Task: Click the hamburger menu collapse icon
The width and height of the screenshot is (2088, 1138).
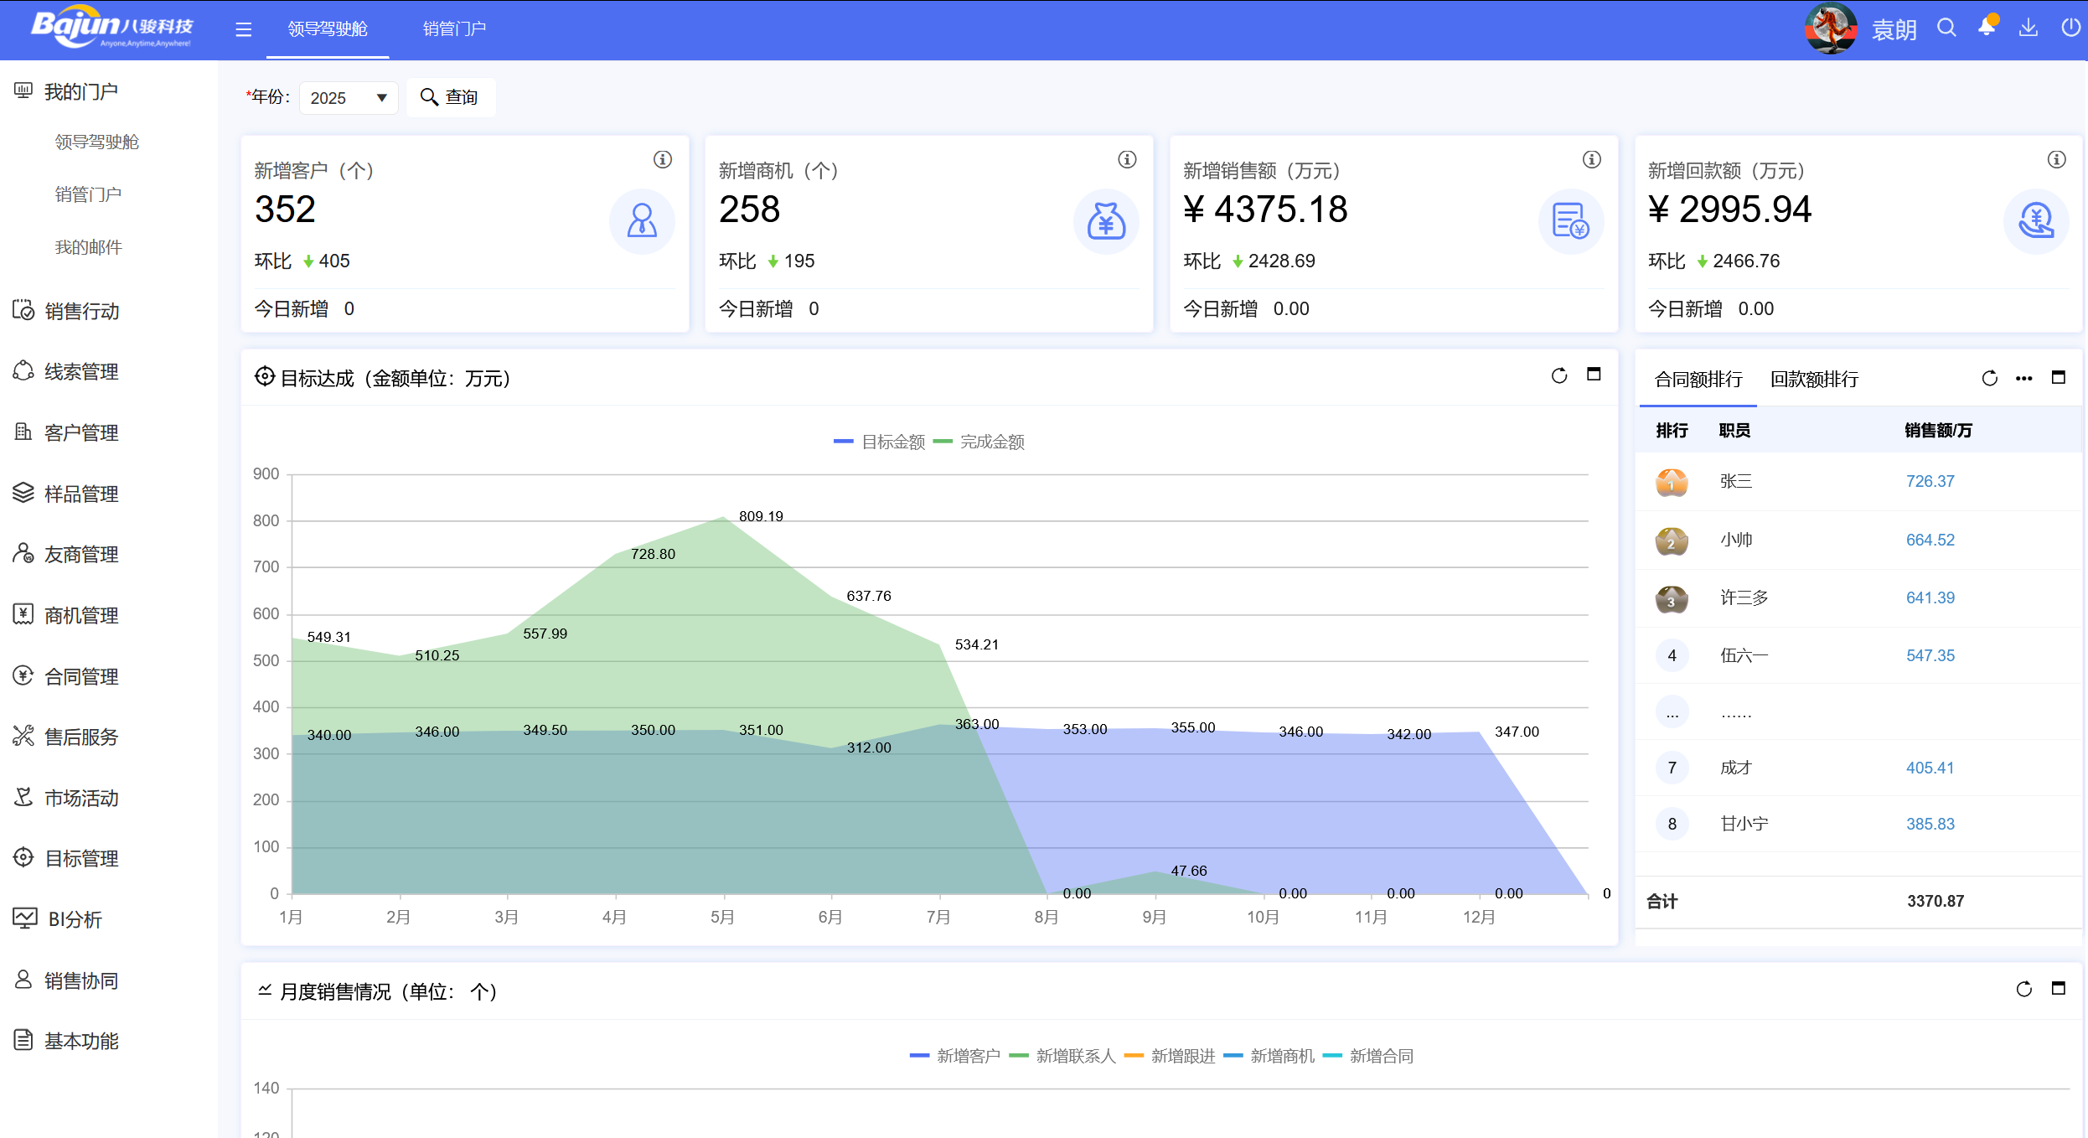Action: point(243,30)
